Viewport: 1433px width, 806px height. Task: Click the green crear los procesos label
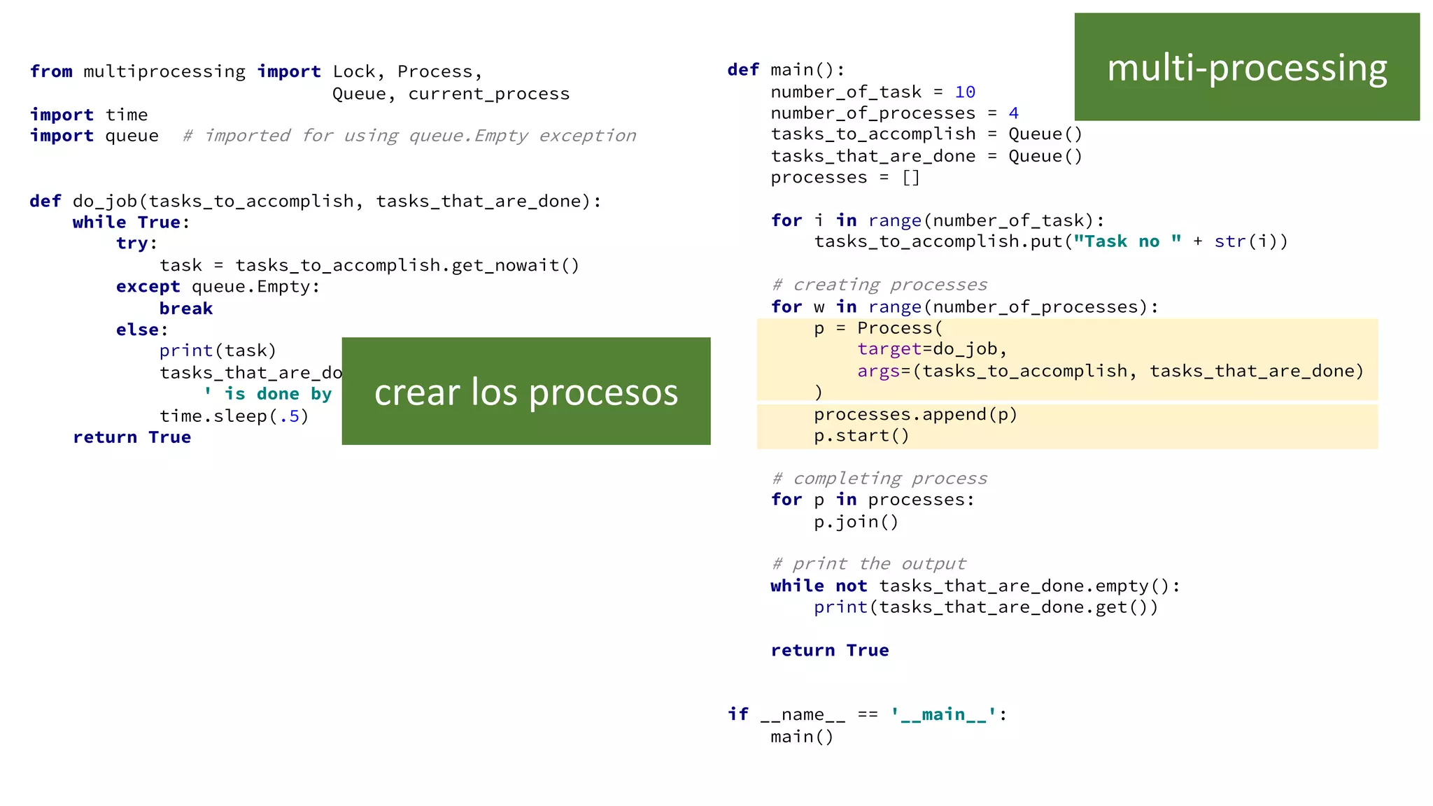[x=525, y=391]
